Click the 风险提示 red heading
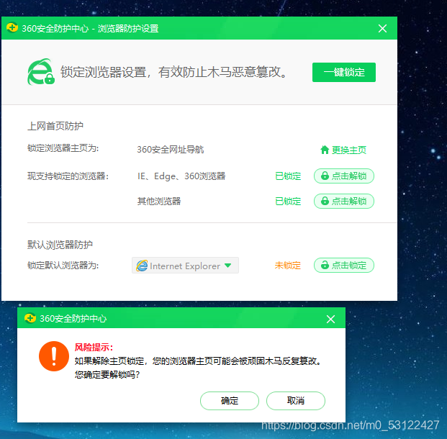Viewport: 447px width, 439px height. (94, 347)
